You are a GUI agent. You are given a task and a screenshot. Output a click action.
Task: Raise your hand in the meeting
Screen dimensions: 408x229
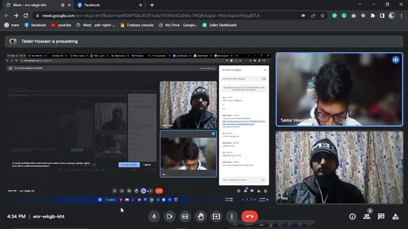pyautogui.click(x=201, y=216)
